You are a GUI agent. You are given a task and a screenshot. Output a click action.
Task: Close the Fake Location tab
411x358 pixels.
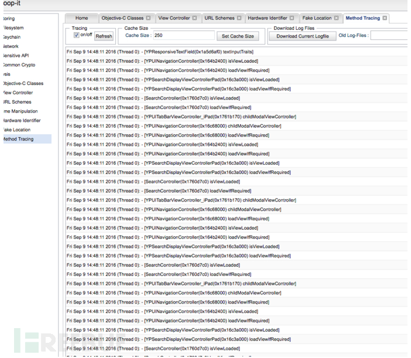pyautogui.click(x=337, y=18)
